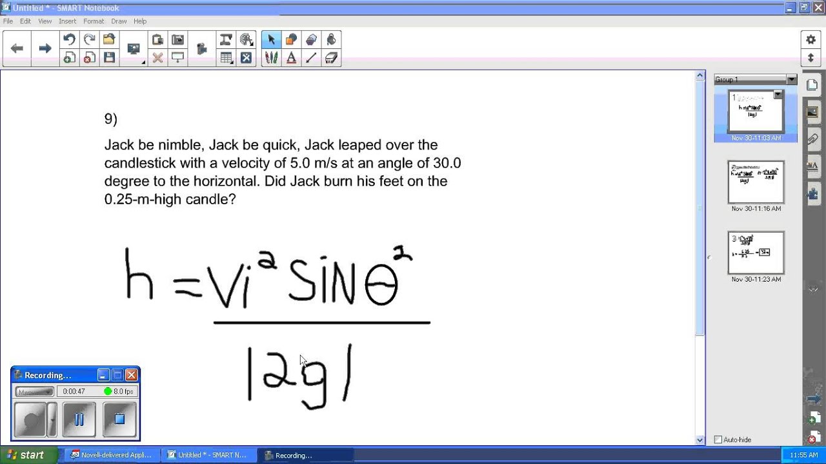
Task: Stop the recording
Action: 119,420
